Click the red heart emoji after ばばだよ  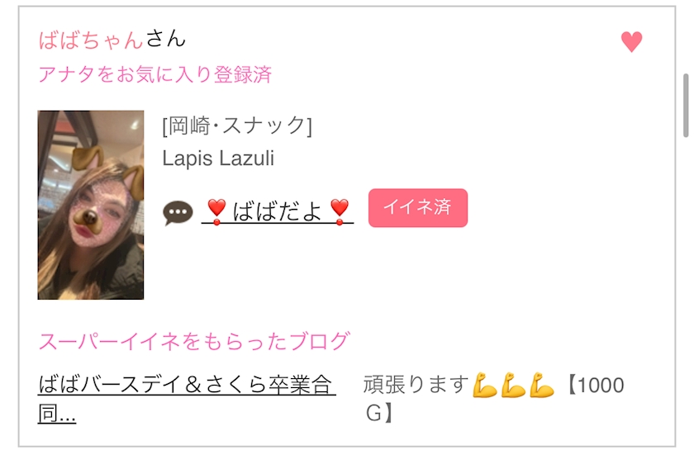click(340, 211)
